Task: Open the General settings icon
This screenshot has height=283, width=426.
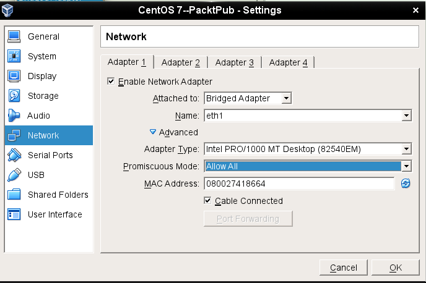Action: point(14,36)
